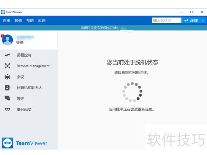
Task: Open the 反馈 menu
Action: pos(42,21)
